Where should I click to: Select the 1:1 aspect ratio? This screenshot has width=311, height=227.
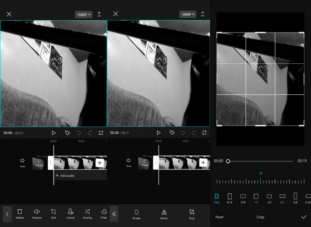(256, 198)
